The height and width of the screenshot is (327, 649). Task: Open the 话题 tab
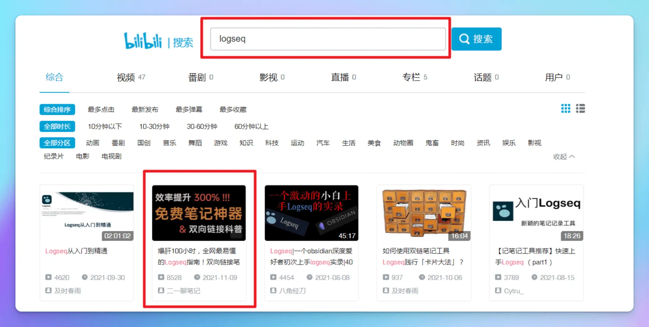tap(486, 77)
